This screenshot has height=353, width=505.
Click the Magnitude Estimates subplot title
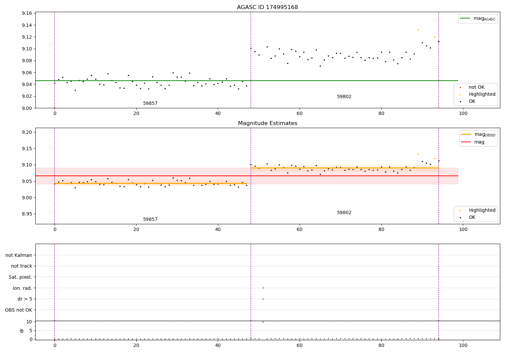(267, 123)
